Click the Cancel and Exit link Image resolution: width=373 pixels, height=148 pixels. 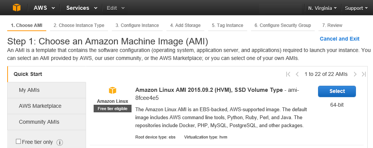pyautogui.click(x=340, y=39)
